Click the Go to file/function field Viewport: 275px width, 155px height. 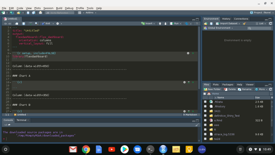click(x=62, y=13)
